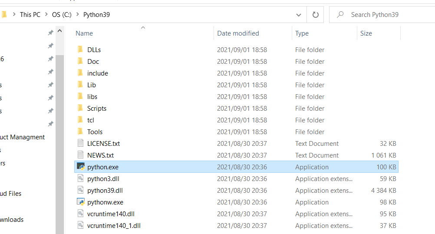Click the python3.dll file icon
435x234 pixels.
point(80,178)
